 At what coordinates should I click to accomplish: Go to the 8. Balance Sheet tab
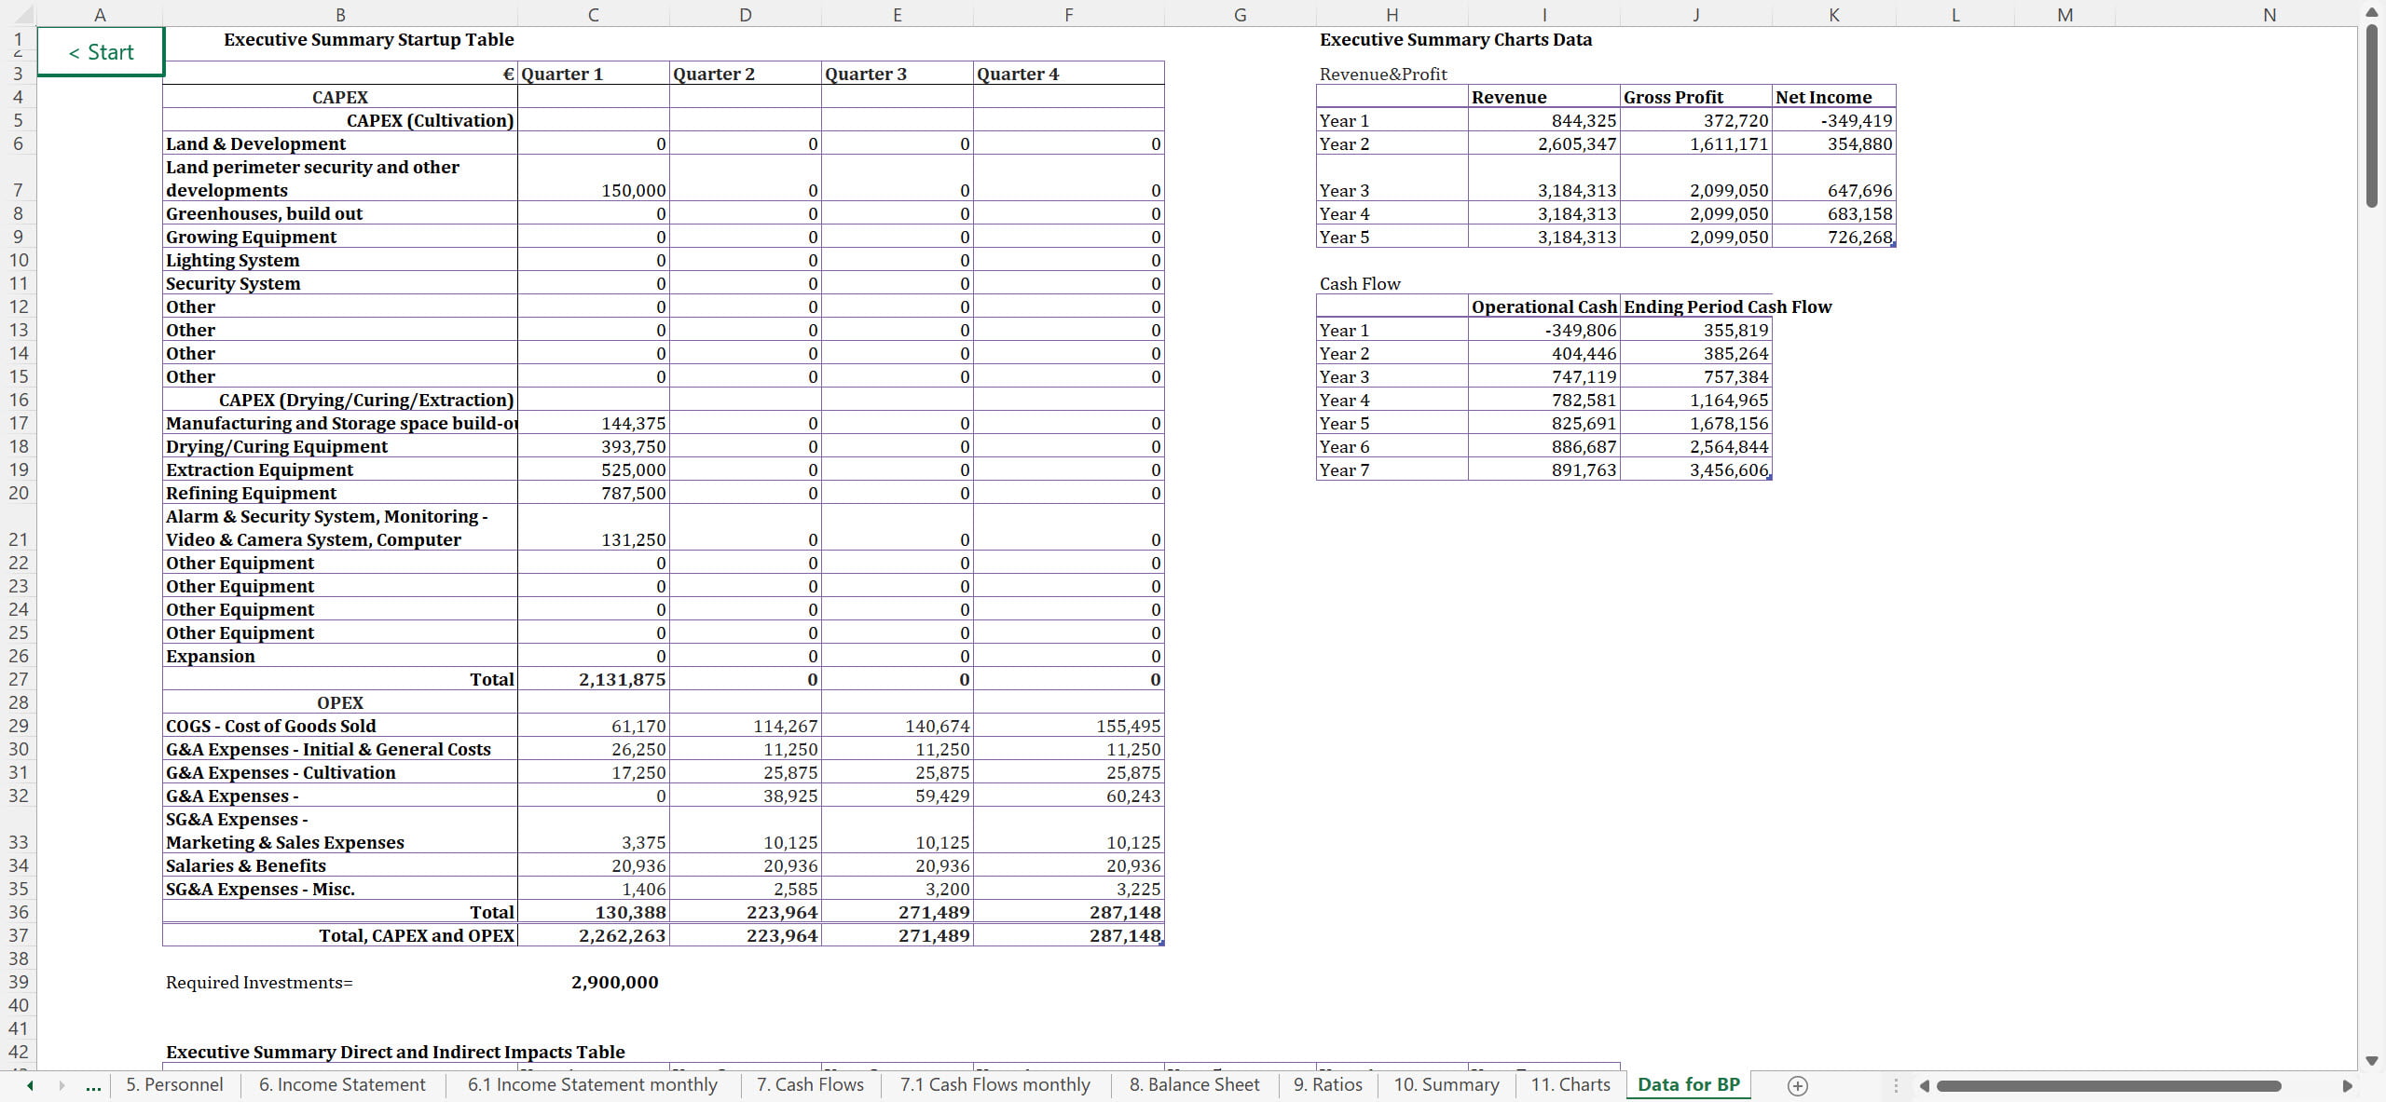click(1194, 1084)
